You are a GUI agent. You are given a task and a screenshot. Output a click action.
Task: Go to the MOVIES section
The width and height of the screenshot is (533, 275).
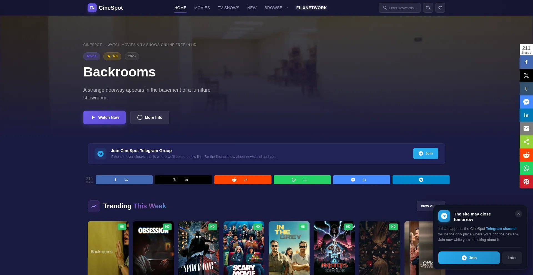tap(202, 8)
